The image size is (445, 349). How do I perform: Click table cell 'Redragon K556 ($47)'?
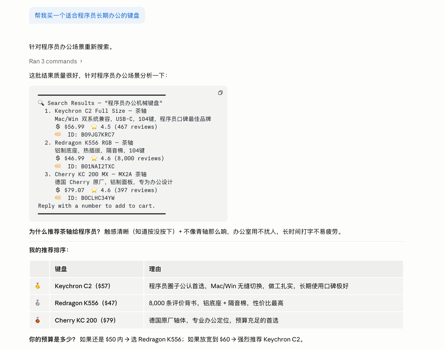[x=97, y=303]
